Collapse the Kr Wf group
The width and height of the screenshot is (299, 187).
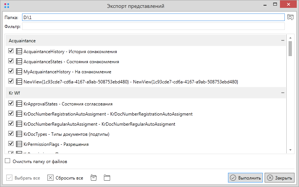pos(283,93)
